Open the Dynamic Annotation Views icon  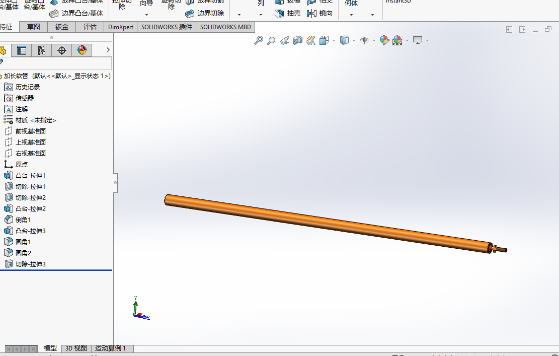[311, 40]
